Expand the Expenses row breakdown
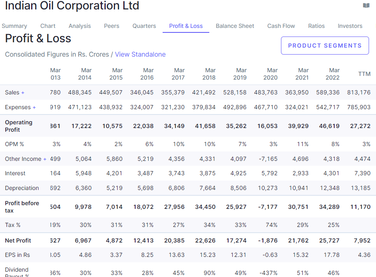This screenshot has height=277, width=376. tap(34, 108)
